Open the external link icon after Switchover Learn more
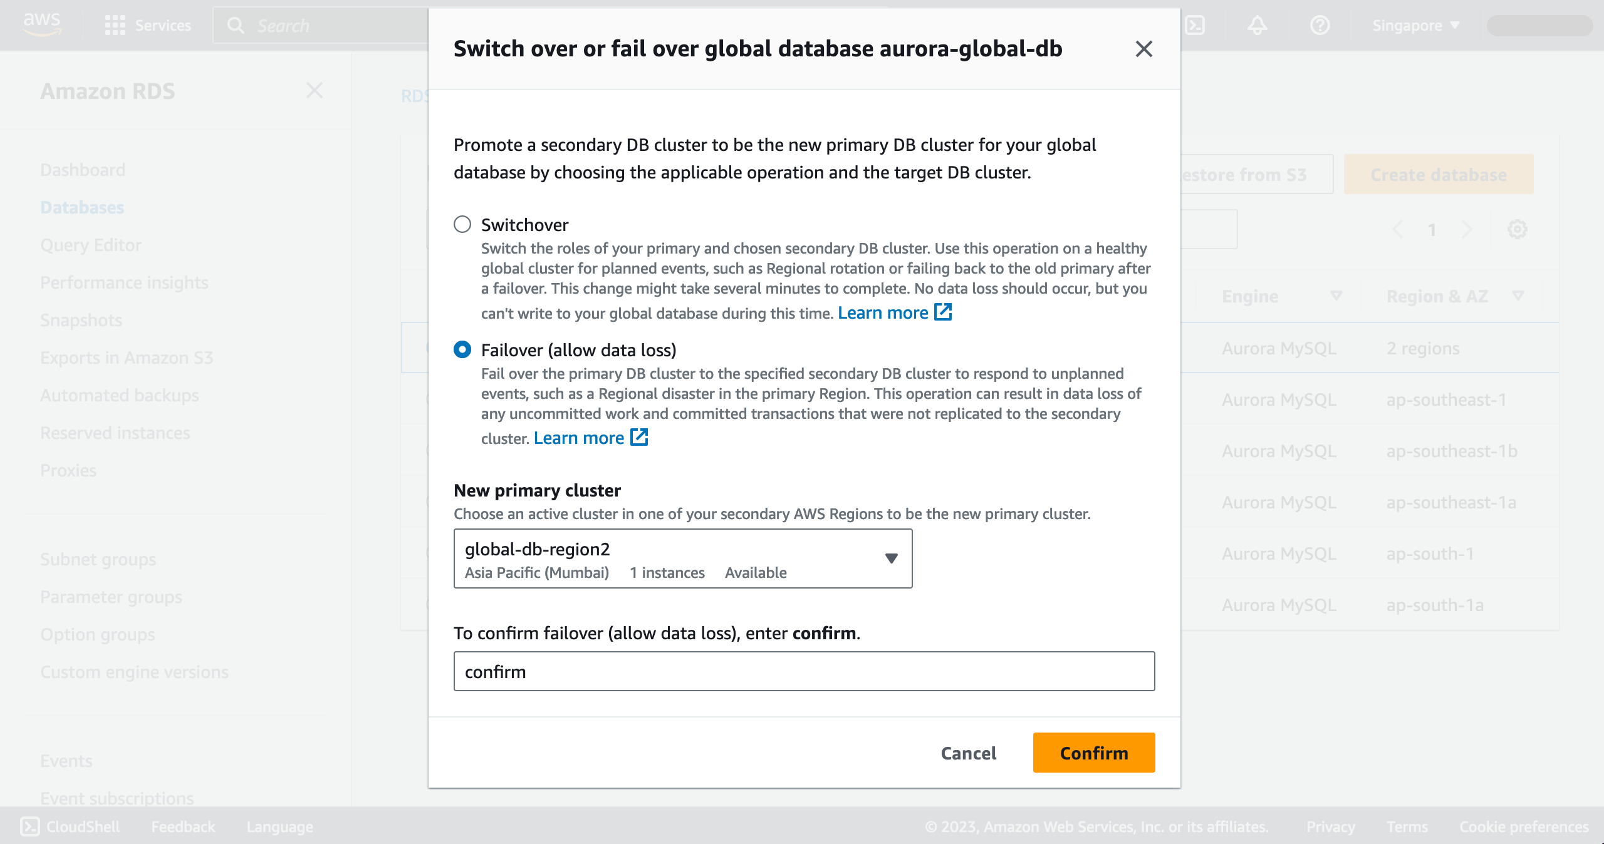1604x844 pixels. [943, 312]
